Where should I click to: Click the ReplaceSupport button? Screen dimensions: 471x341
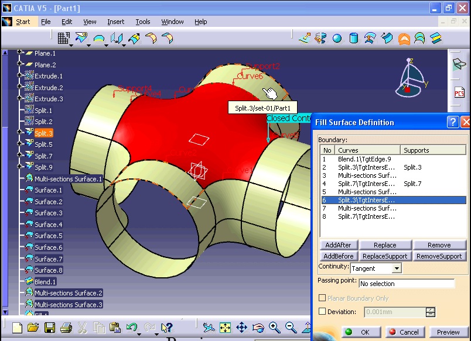click(x=385, y=256)
